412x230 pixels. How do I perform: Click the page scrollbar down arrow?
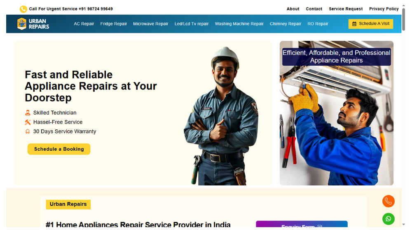coord(404,225)
